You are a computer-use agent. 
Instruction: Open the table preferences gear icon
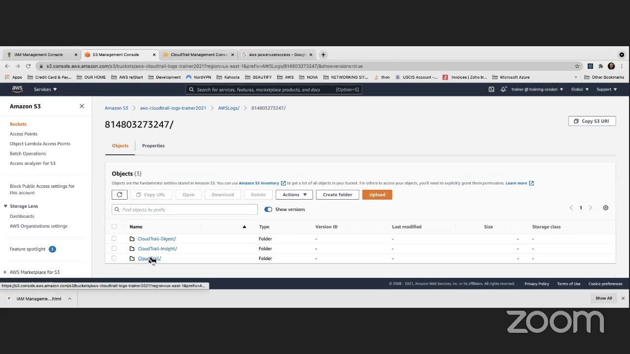[x=605, y=208]
